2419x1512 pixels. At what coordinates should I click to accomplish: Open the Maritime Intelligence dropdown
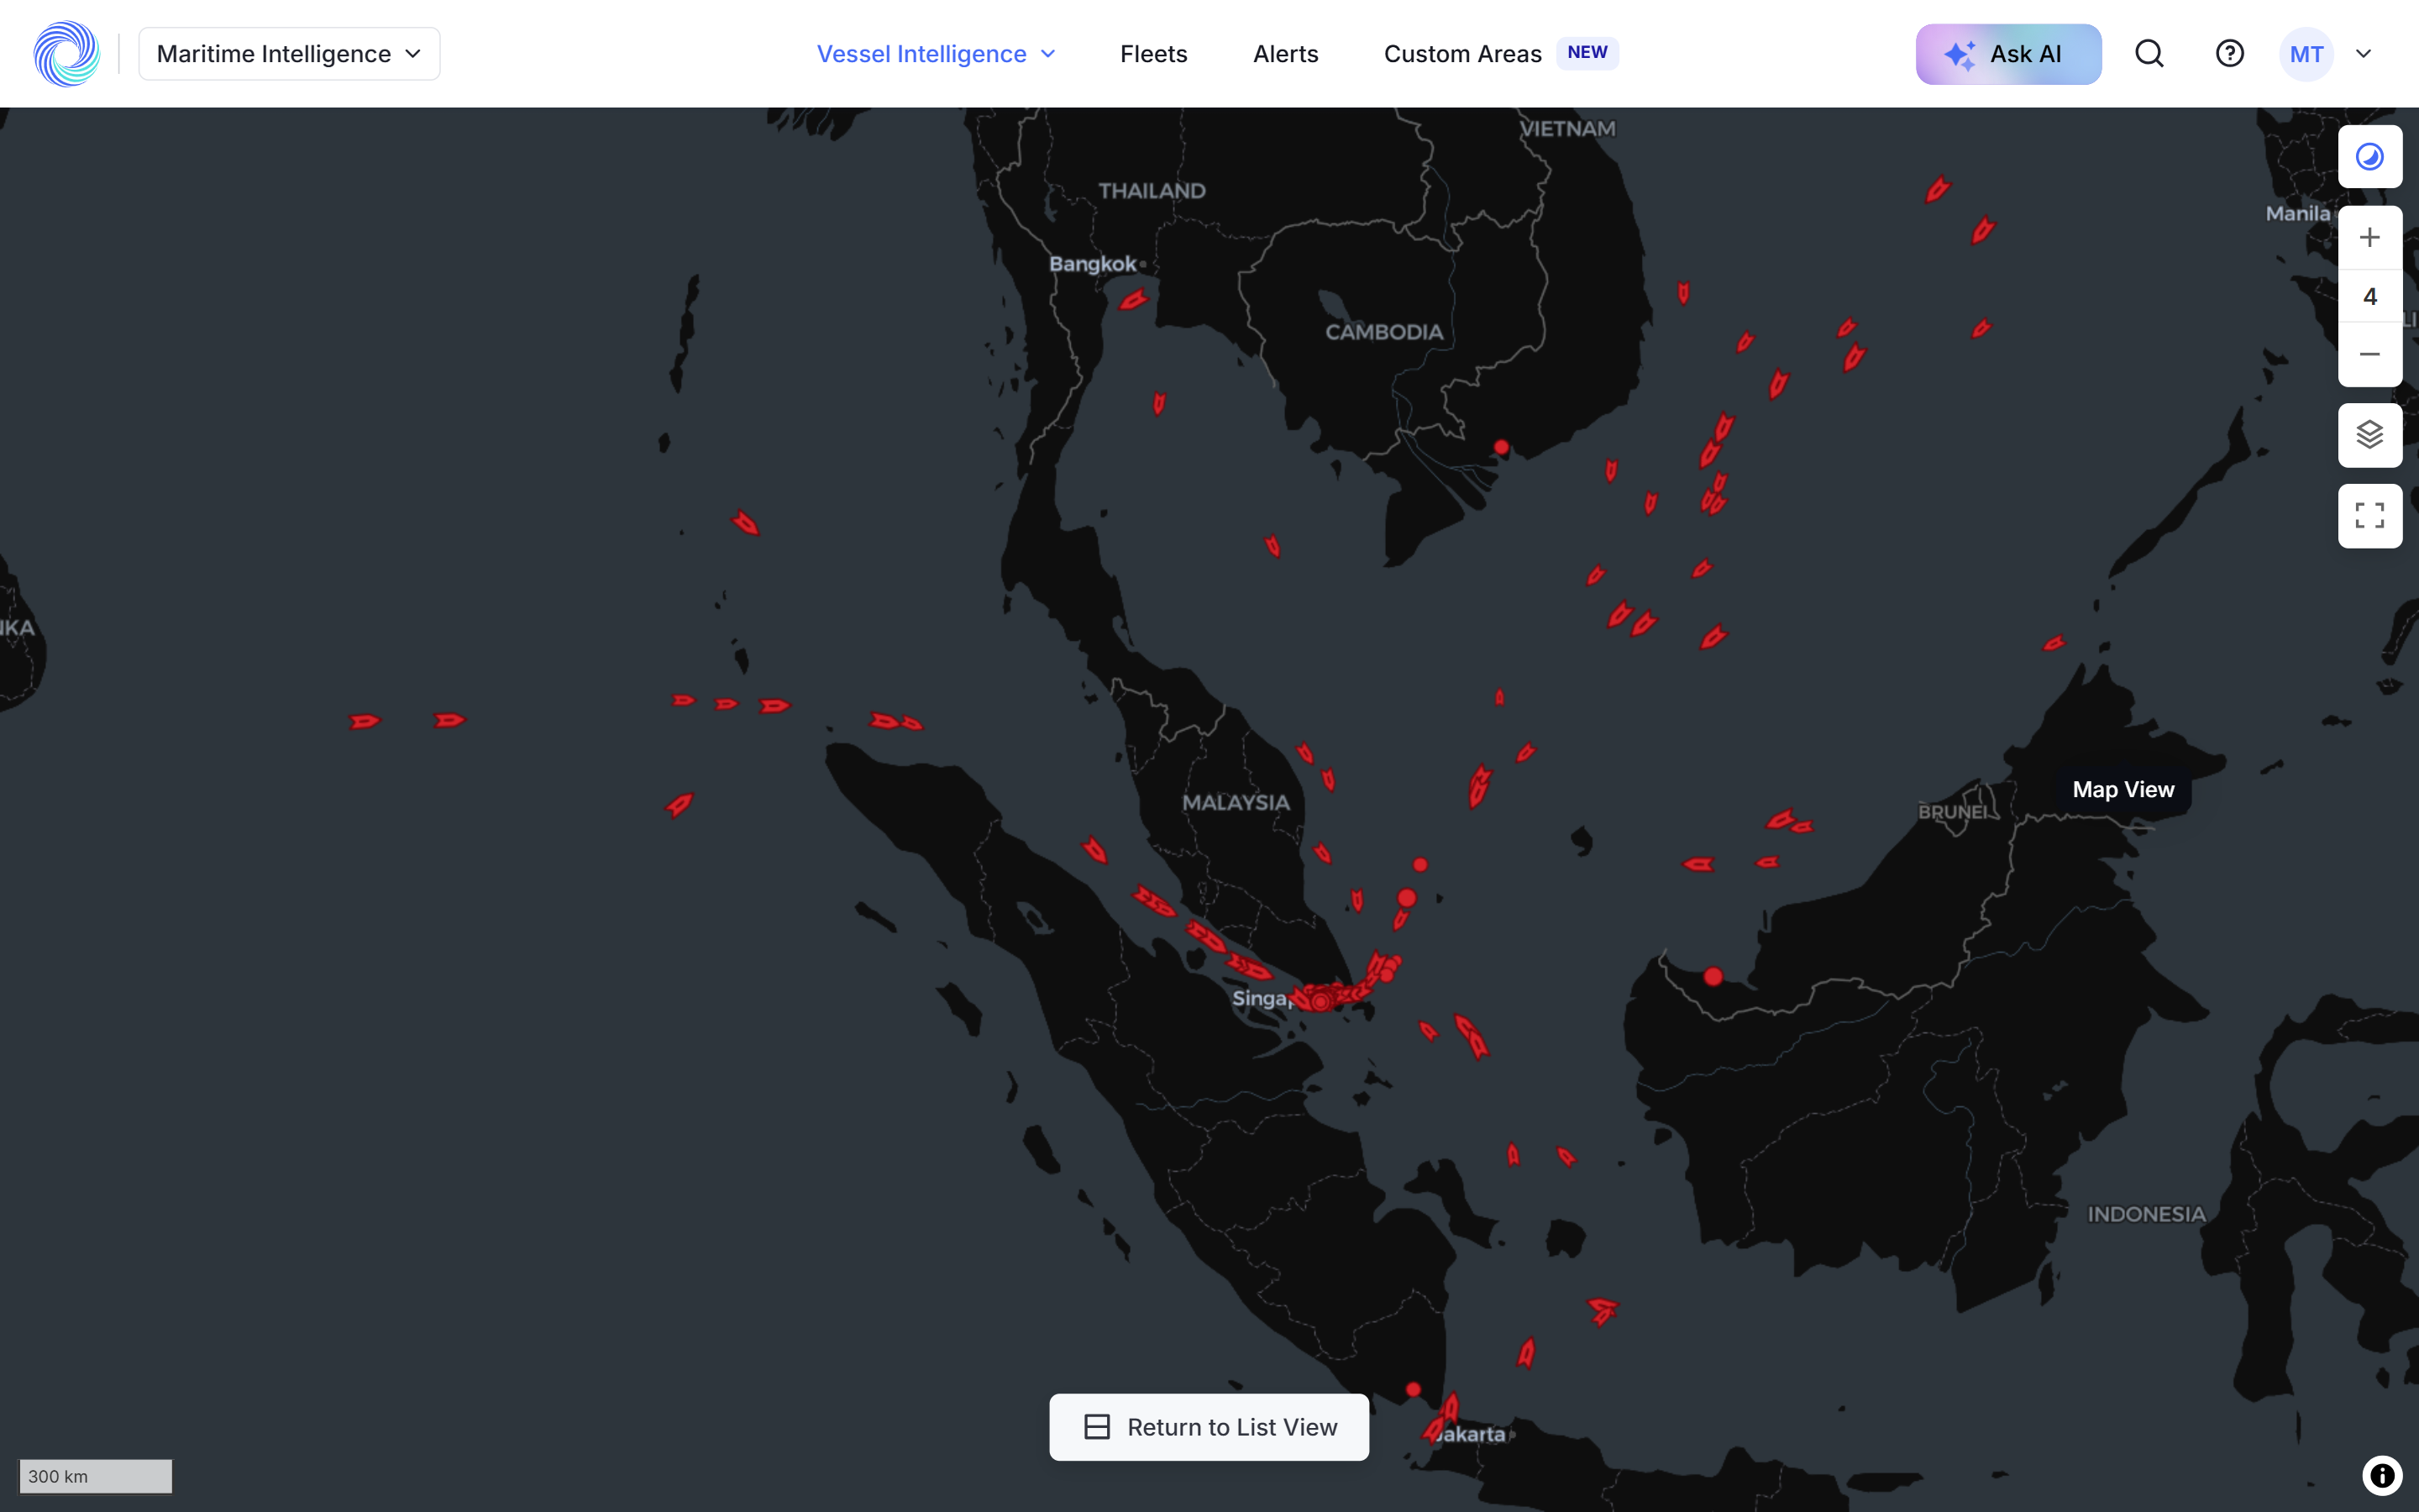pos(289,54)
